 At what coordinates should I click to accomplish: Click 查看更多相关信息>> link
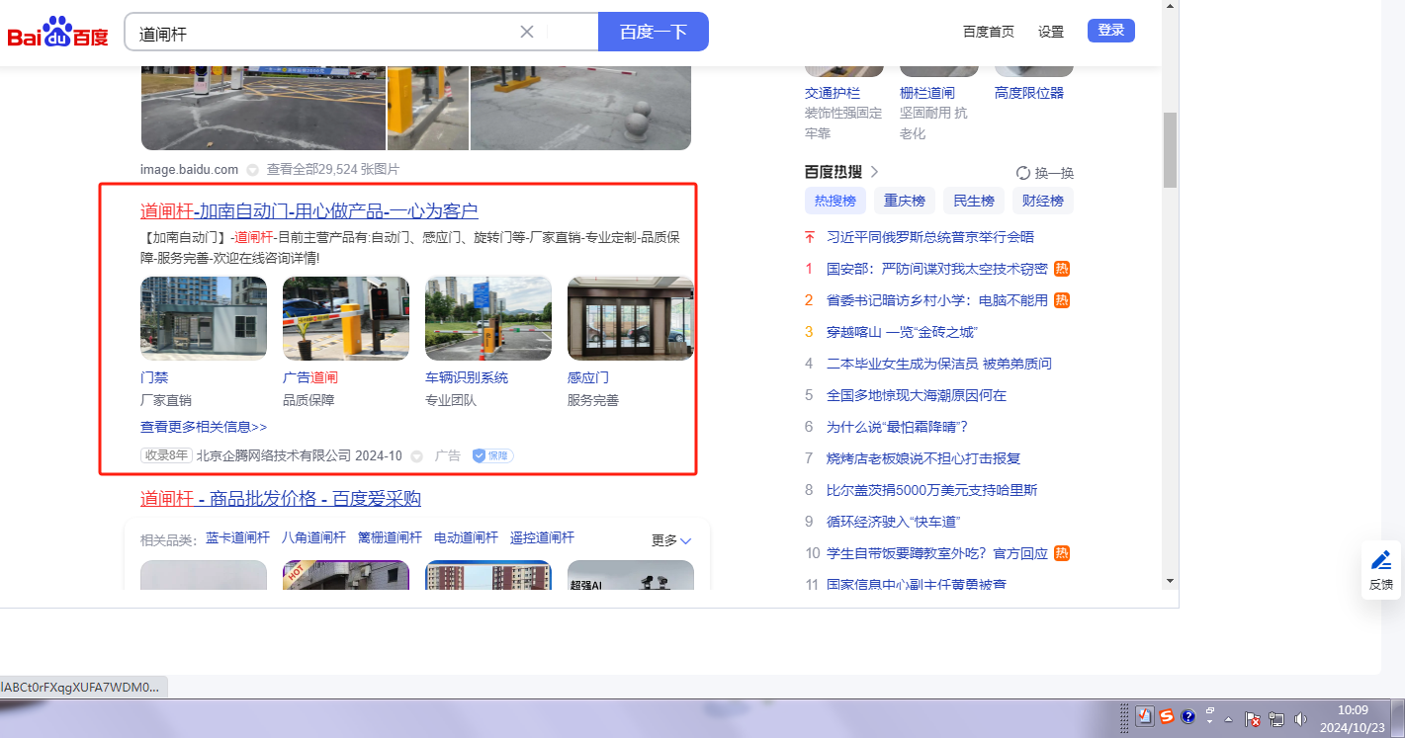tap(204, 427)
